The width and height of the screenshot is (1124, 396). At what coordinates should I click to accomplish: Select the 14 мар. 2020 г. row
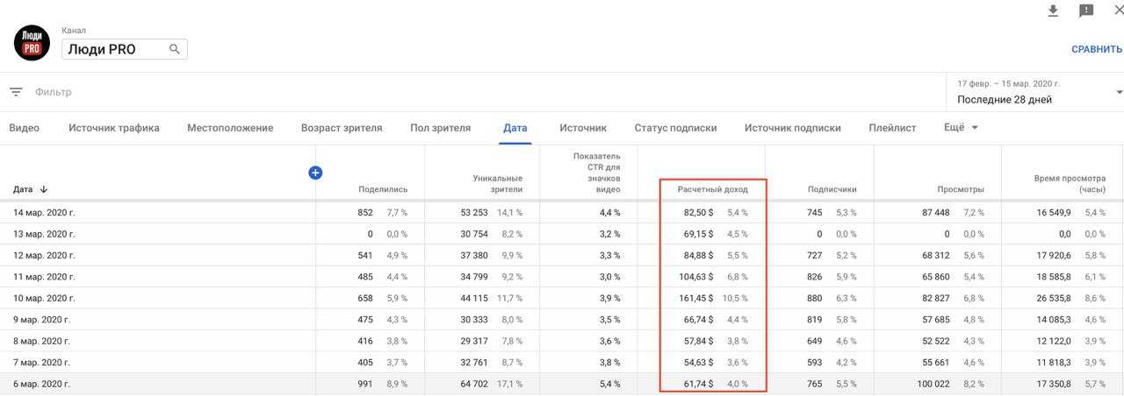tap(562, 213)
